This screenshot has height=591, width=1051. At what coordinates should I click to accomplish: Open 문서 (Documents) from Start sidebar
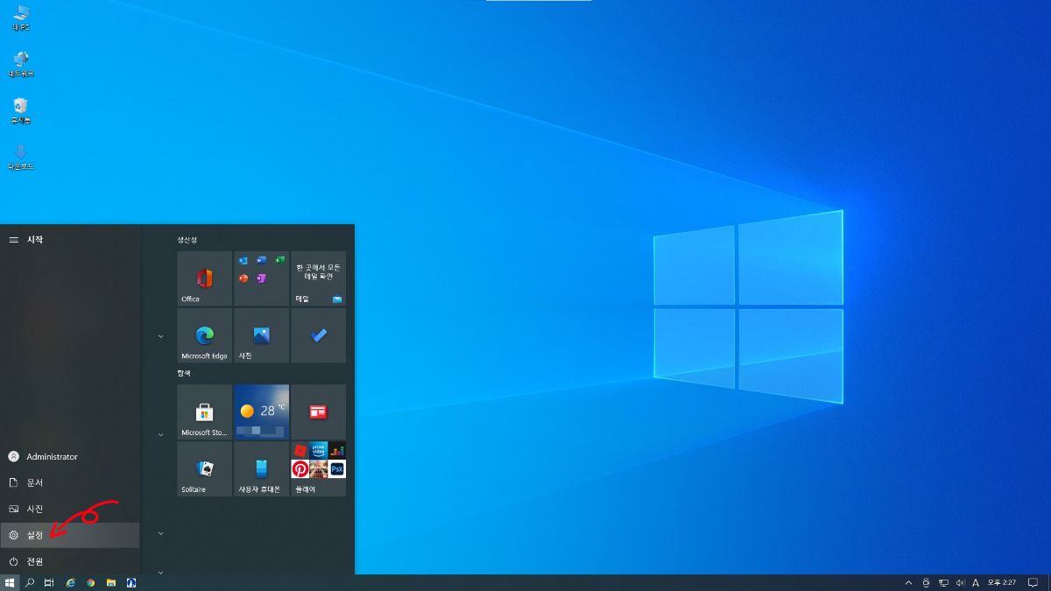[70, 482]
